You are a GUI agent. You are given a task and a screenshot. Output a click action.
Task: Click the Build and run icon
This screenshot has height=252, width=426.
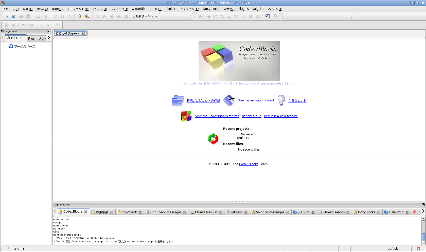(x=112, y=16)
